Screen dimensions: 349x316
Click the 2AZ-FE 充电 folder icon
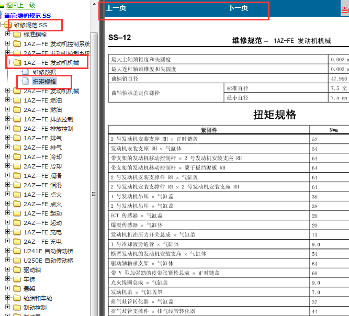coord(17,242)
